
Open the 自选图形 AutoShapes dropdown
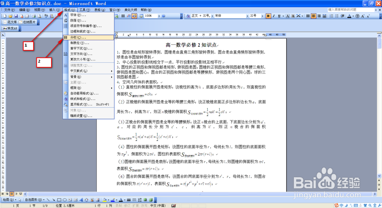35,200
